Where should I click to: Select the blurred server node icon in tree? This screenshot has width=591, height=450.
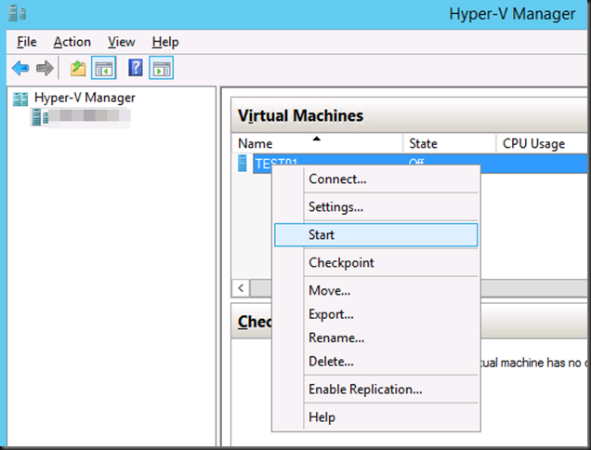click(40, 117)
